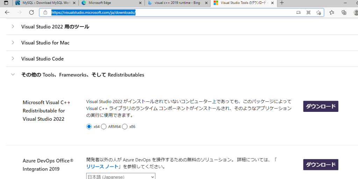The image size is (358, 179).
Task: Open the Favorites list icon
Action: pyautogui.click(x=332, y=13)
